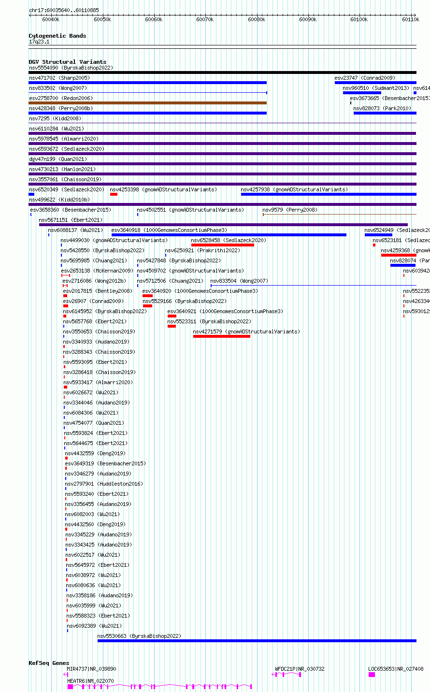Viewport: 430px width, 692px height.
Task: Click nsv4432559 (Deng2019) label
Action: click(x=95, y=453)
